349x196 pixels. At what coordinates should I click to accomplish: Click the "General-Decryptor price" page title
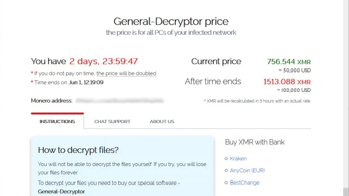171,21
